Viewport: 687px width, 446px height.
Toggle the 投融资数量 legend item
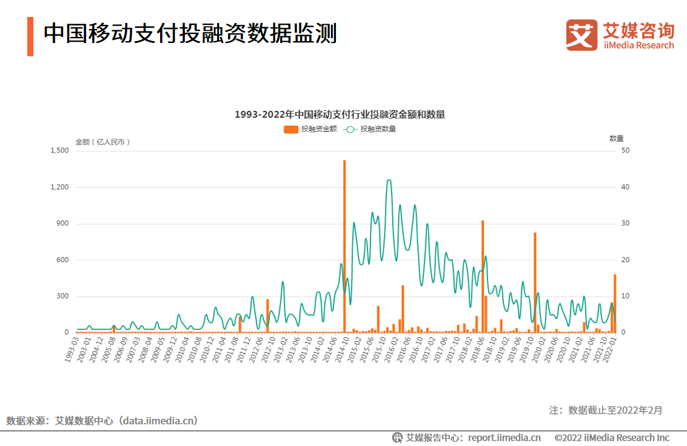[x=370, y=129]
